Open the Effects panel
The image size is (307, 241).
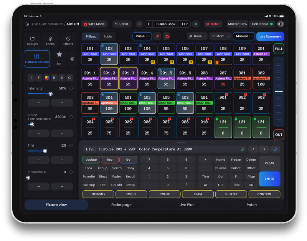(68, 40)
